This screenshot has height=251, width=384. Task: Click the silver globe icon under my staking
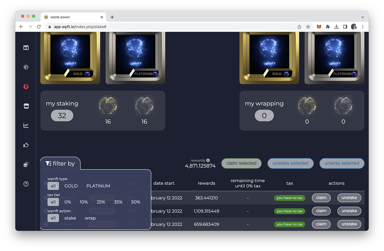pyautogui.click(x=144, y=106)
